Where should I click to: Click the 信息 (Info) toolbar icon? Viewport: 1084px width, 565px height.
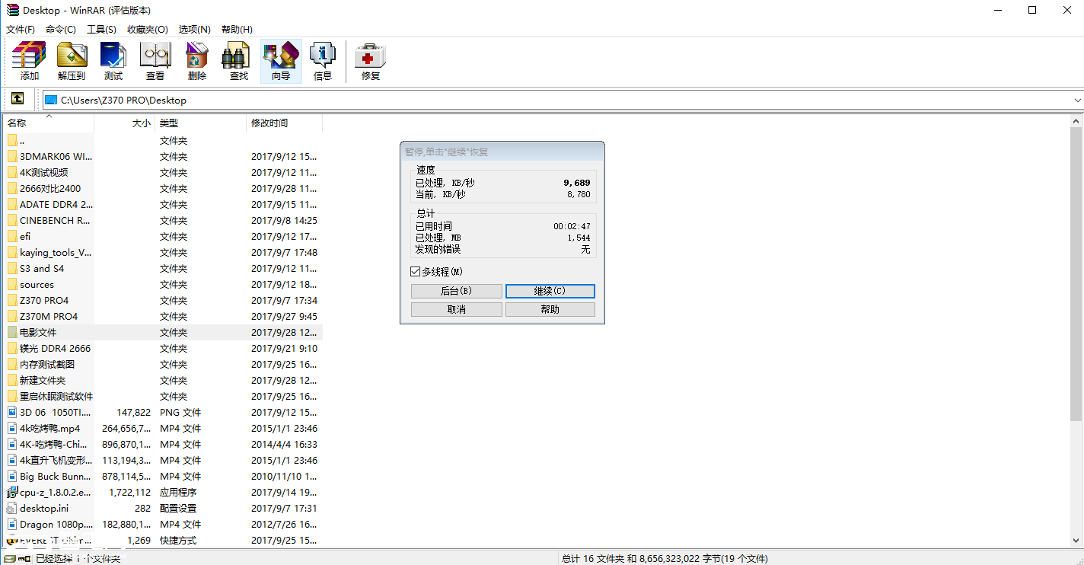(323, 61)
